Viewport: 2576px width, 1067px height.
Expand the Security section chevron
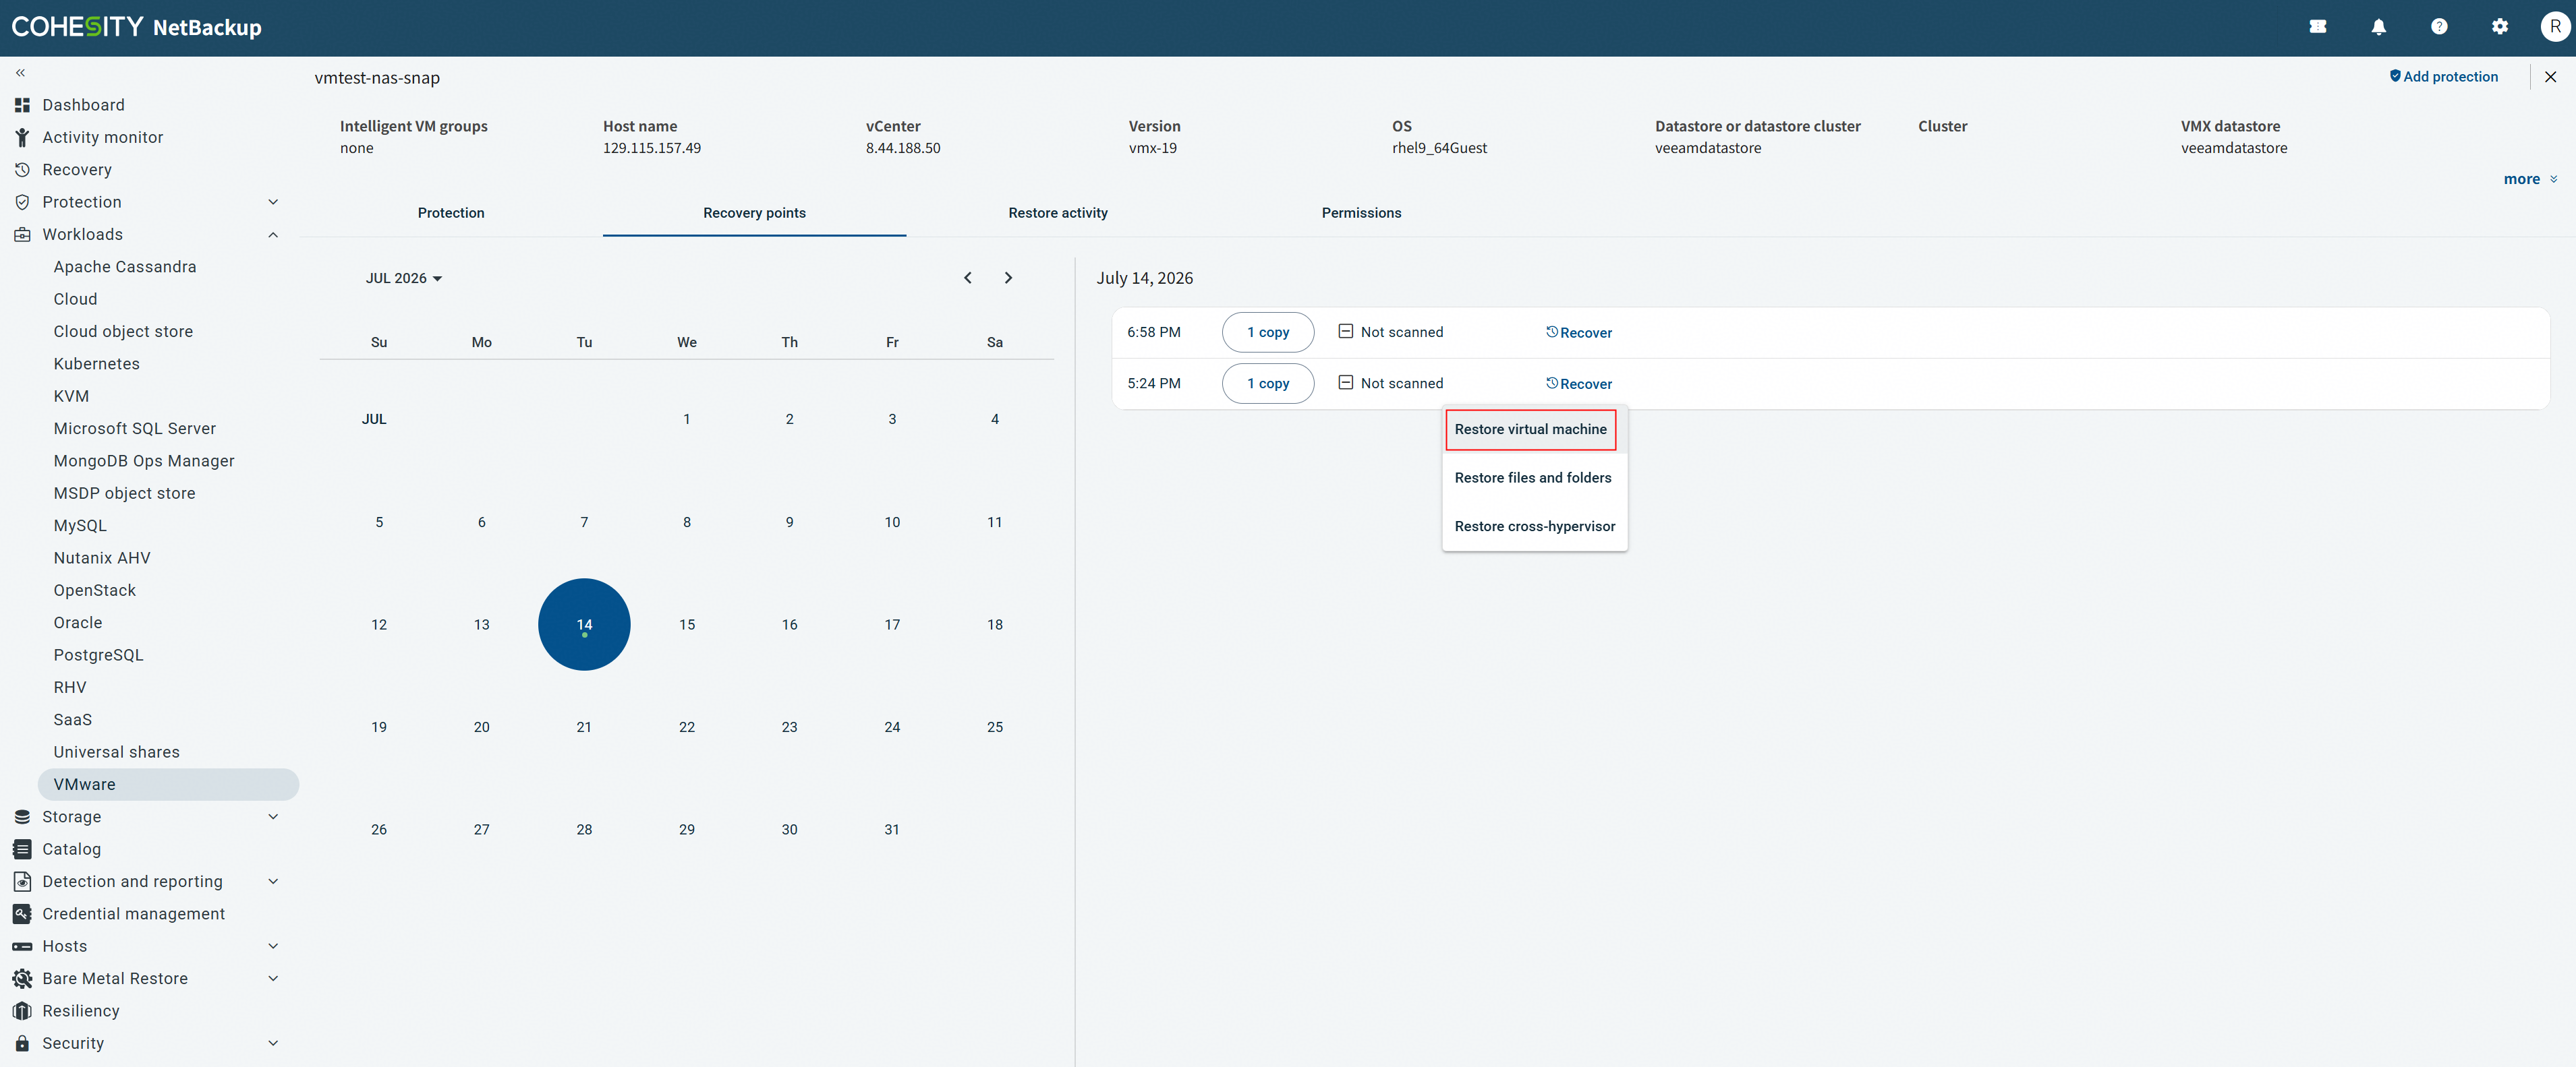pyautogui.click(x=273, y=1043)
